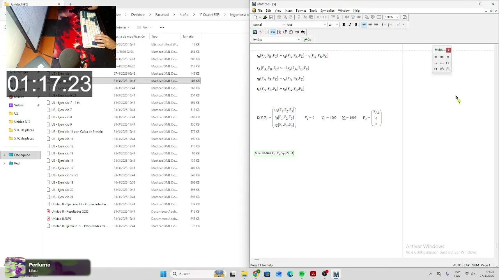Viewport: 499px width, 280px height.
Task: Save the worksheet with the floppy disk icon
Action: point(271,17)
